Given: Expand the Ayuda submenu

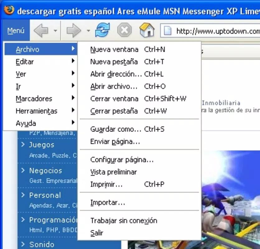Looking at the screenshot, I should pyautogui.click(x=41, y=123).
